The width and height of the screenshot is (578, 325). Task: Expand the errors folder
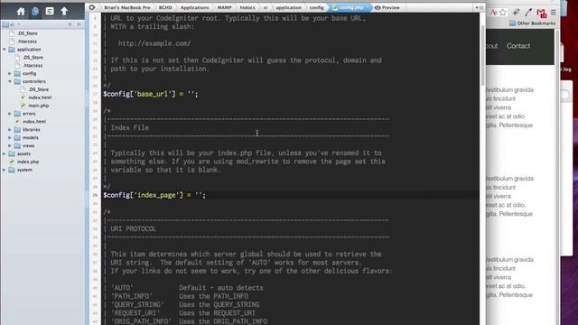pyautogui.click(x=10, y=114)
